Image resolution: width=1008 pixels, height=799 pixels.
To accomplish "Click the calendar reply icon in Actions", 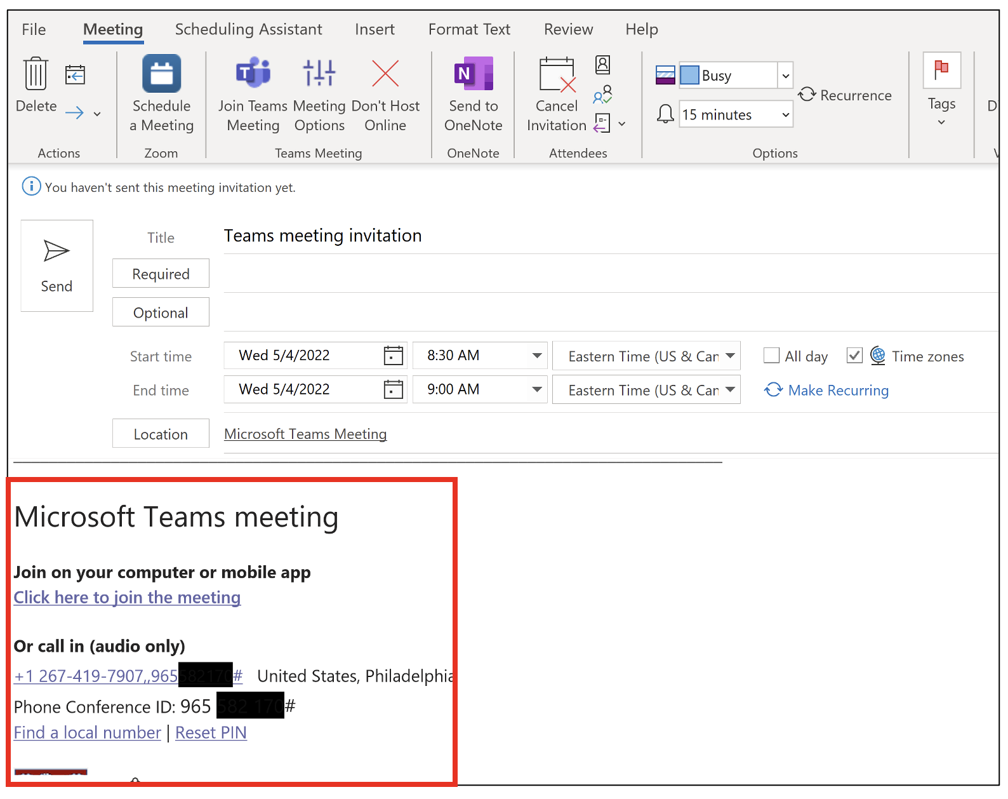I will (x=75, y=75).
